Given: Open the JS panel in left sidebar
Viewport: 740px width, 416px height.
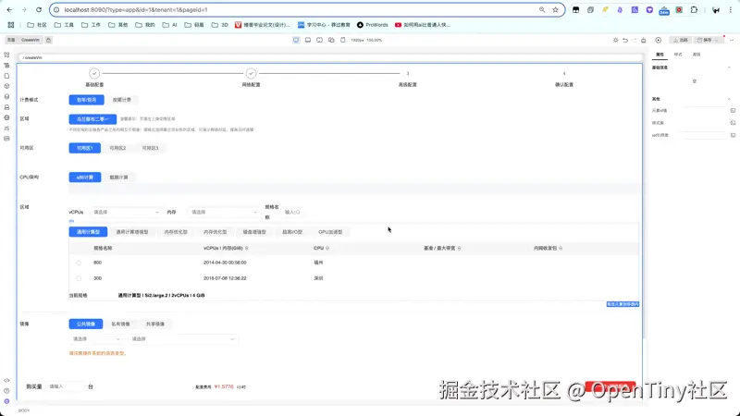Looking at the screenshot, I should coord(6,128).
